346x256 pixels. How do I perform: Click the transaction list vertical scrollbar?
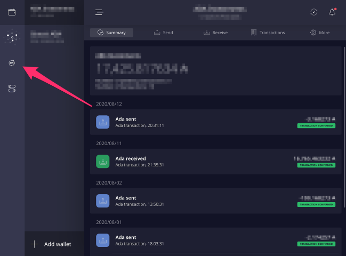click(x=344, y=127)
